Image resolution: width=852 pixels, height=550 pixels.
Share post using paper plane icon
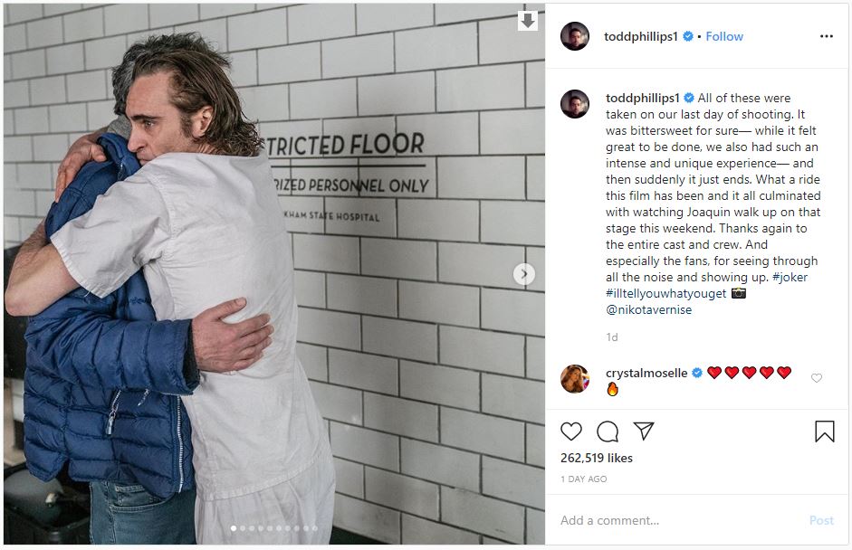pyautogui.click(x=644, y=431)
